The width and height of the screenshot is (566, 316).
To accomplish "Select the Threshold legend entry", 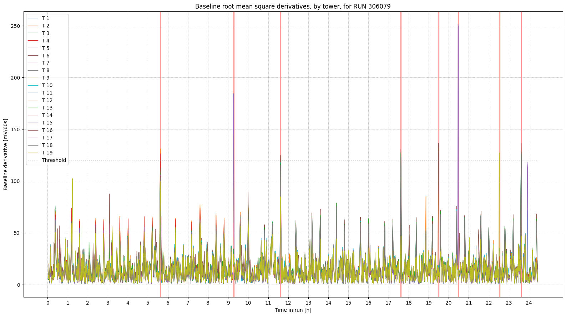I will [x=54, y=160].
